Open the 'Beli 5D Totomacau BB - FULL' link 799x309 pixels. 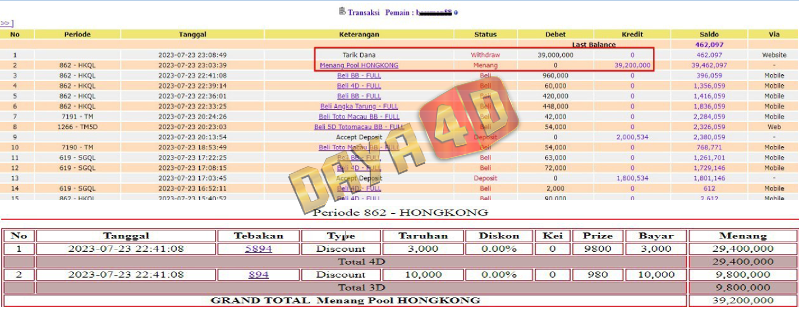(x=359, y=127)
